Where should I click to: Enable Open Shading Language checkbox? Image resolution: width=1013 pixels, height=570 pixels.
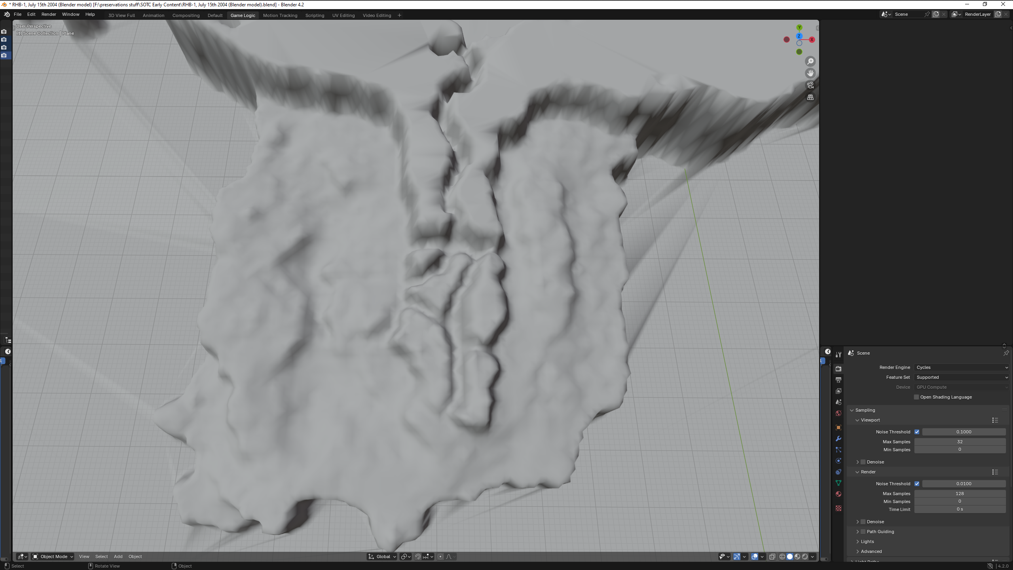pyautogui.click(x=916, y=397)
